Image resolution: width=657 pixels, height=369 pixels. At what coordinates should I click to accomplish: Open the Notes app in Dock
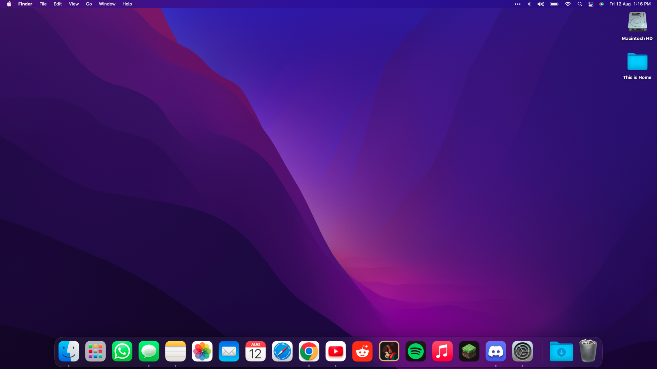tap(176, 351)
